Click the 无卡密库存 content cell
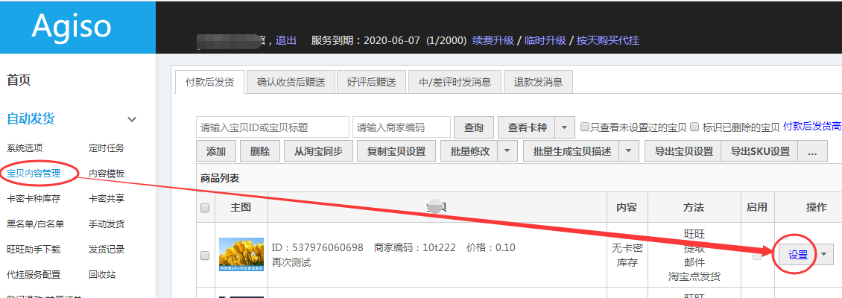 click(627, 255)
